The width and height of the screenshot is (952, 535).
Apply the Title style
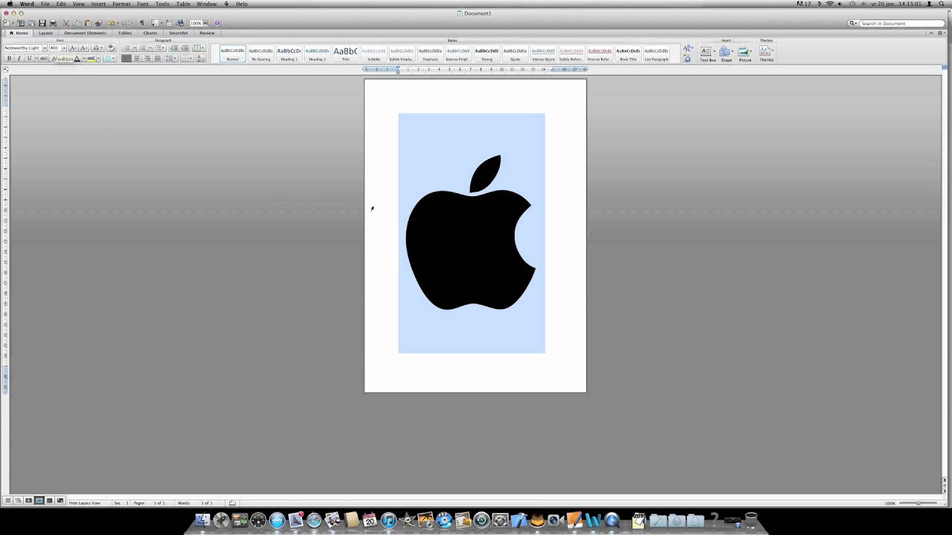345,53
